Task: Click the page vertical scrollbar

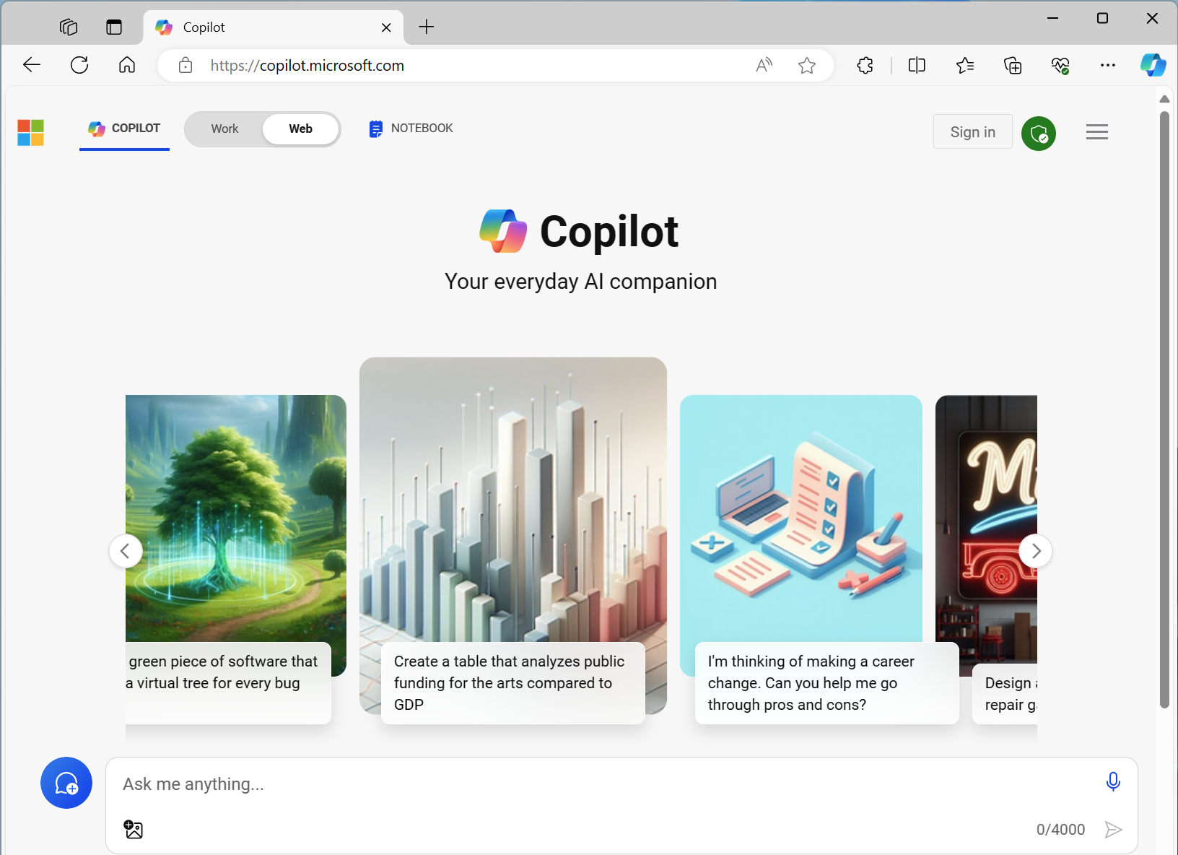Action: [1164, 410]
